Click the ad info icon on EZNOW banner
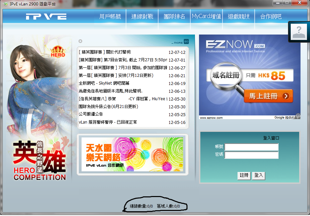This screenshot has width=310, height=216. pos(298,116)
